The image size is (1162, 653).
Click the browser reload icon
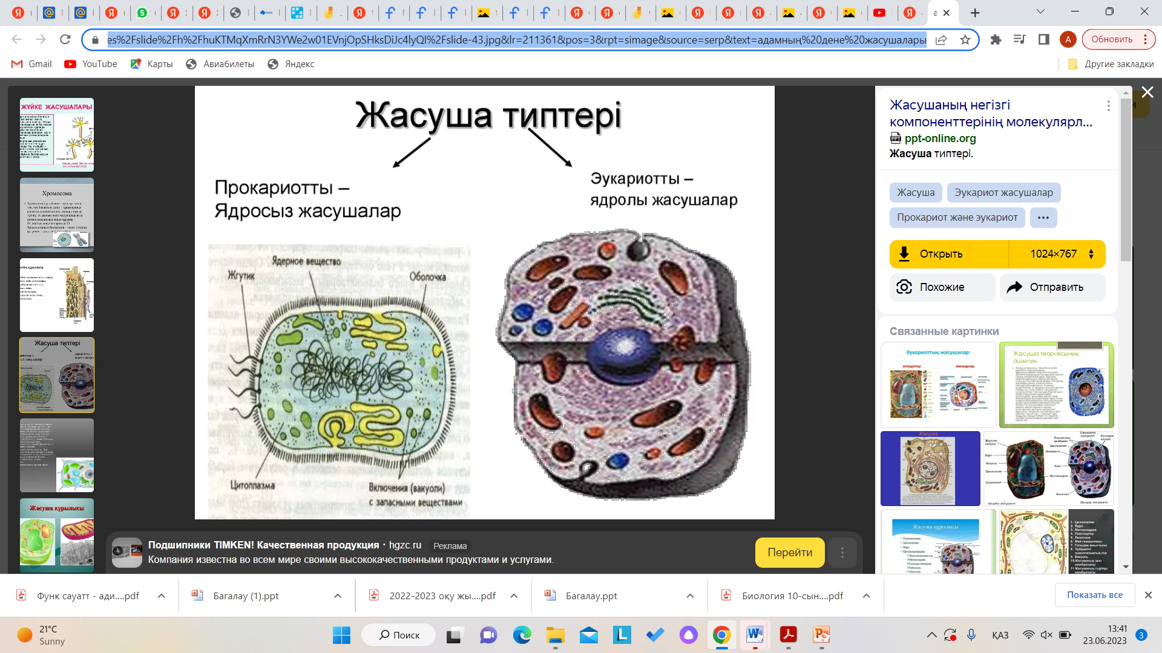click(65, 39)
